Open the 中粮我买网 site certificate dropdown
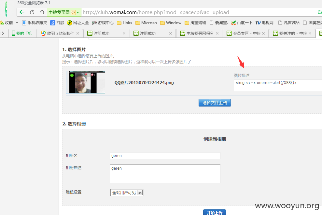Screen dimensions: 322x215 64,12
